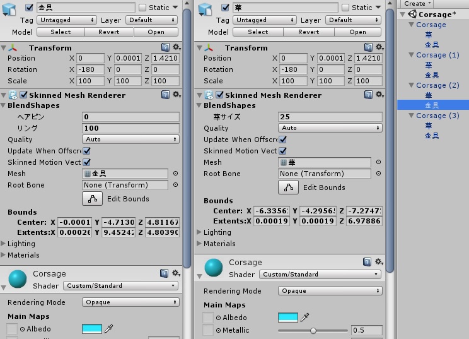Open Transform help icon in 金具 inspector

pos(165,47)
